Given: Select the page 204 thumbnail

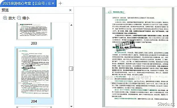Looking at the screenshot, I should (x=34, y=73).
